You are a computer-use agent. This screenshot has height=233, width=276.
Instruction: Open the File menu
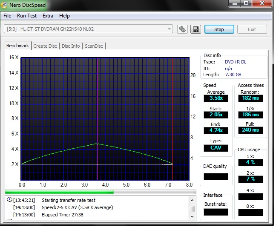(7, 16)
